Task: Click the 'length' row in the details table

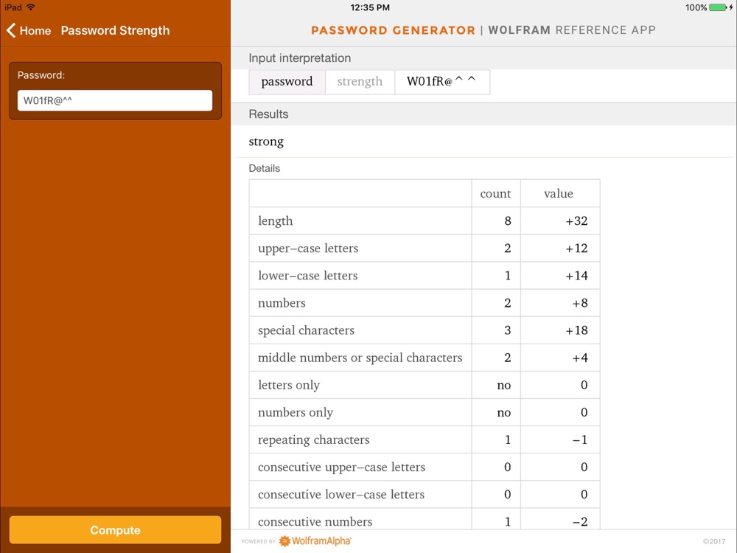Action: pos(425,221)
